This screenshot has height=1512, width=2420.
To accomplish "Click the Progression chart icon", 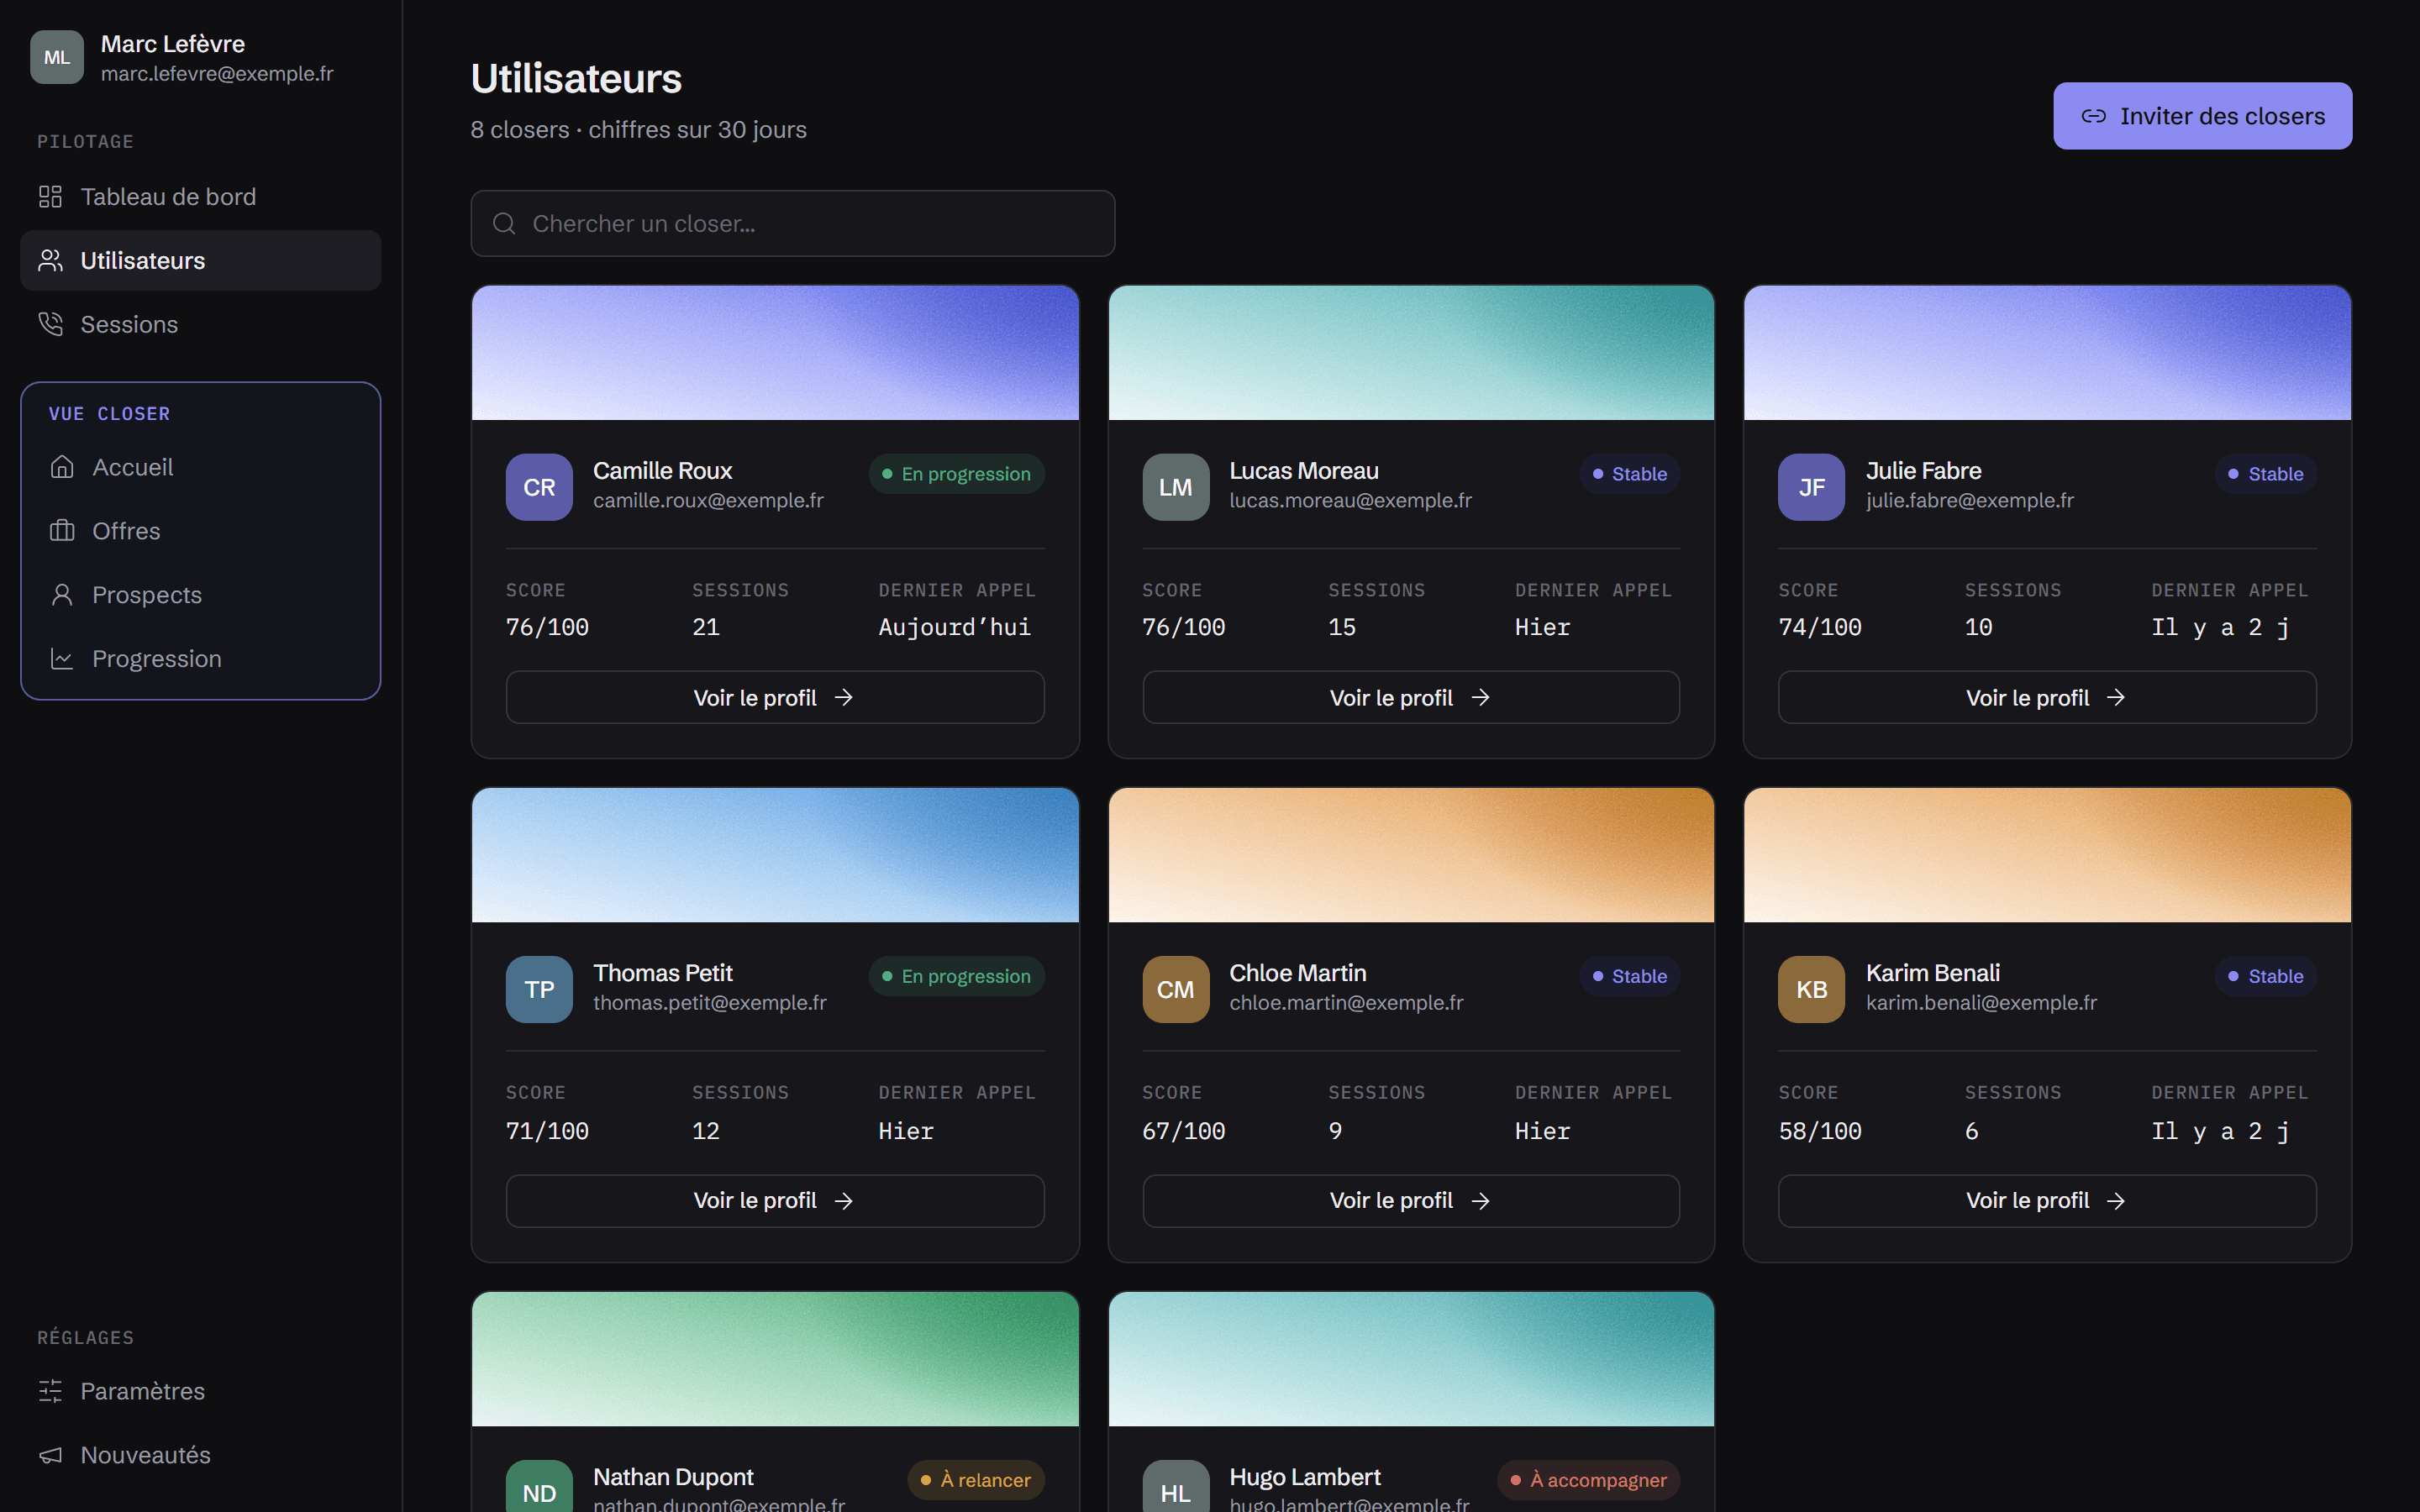I will pyautogui.click(x=62, y=659).
